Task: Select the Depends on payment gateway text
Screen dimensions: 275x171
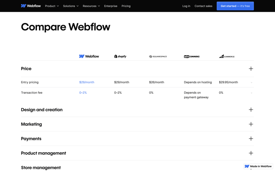Action: pos(196,95)
